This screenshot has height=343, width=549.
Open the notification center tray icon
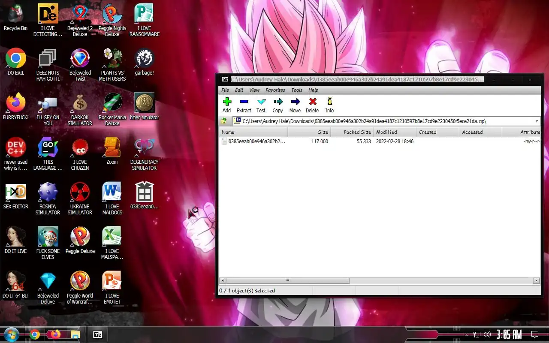[x=535, y=334]
